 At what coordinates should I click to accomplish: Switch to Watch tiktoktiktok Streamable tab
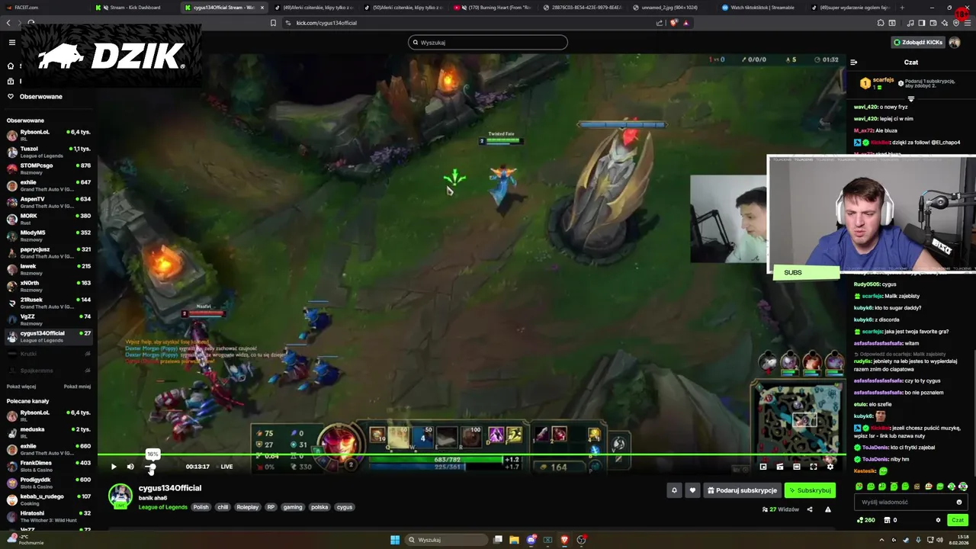762,8
